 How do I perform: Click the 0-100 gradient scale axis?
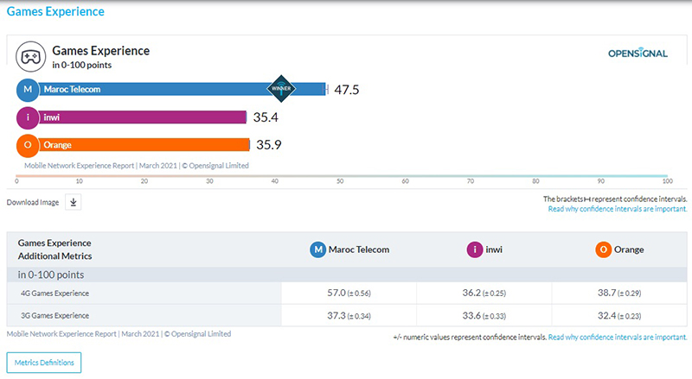click(x=342, y=175)
